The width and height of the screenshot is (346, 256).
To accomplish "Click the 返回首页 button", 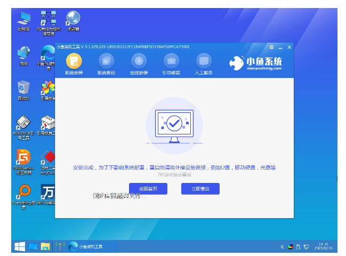I will coord(148,189).
